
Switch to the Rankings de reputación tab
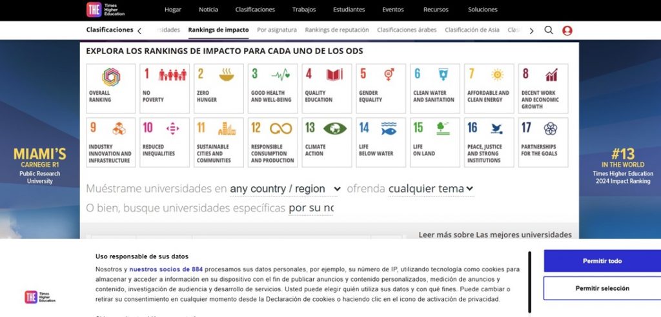pos(336,30)
